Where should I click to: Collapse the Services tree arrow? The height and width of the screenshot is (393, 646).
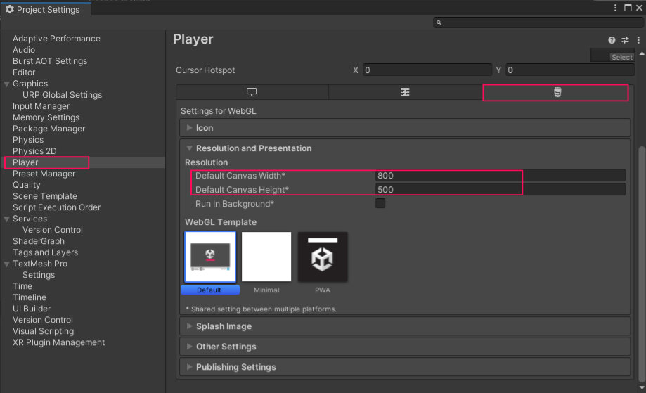[6, 219]
